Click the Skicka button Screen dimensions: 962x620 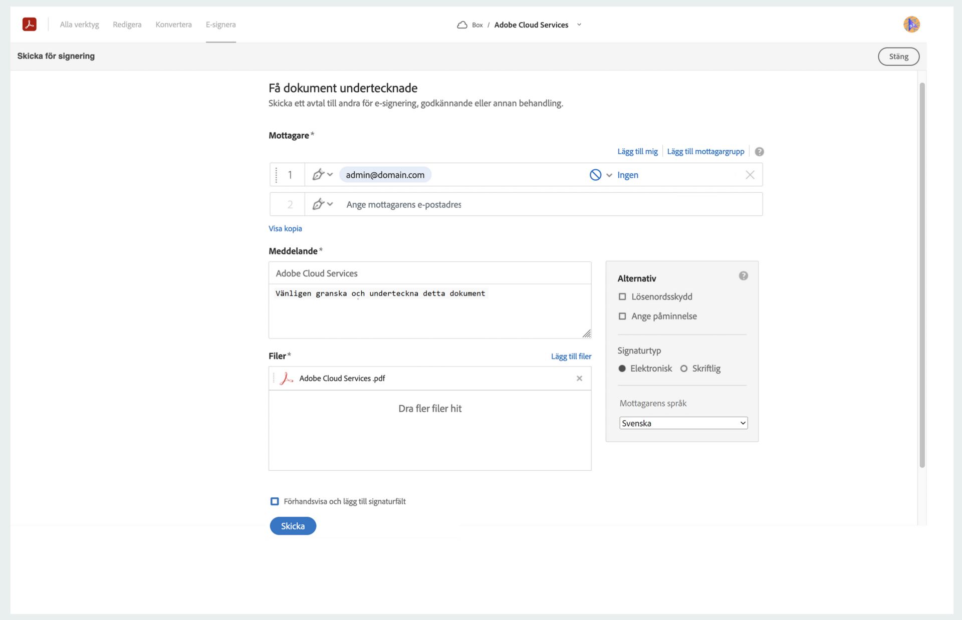pos(293,526)
